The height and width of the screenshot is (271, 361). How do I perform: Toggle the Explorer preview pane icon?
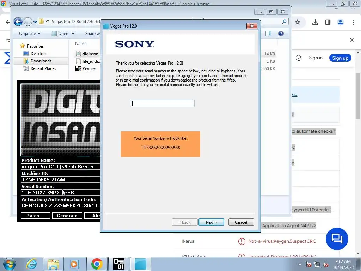[268, 34]
